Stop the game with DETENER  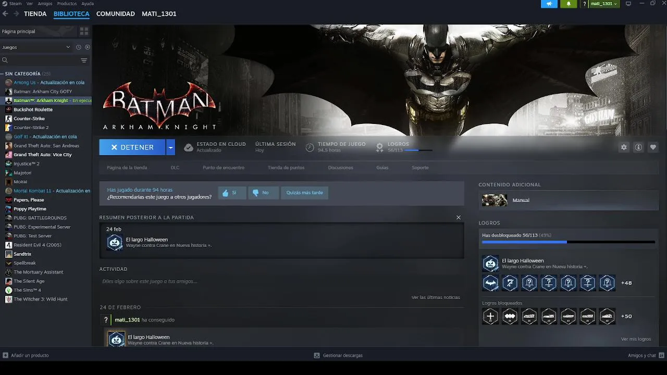[x=132, y=147]
